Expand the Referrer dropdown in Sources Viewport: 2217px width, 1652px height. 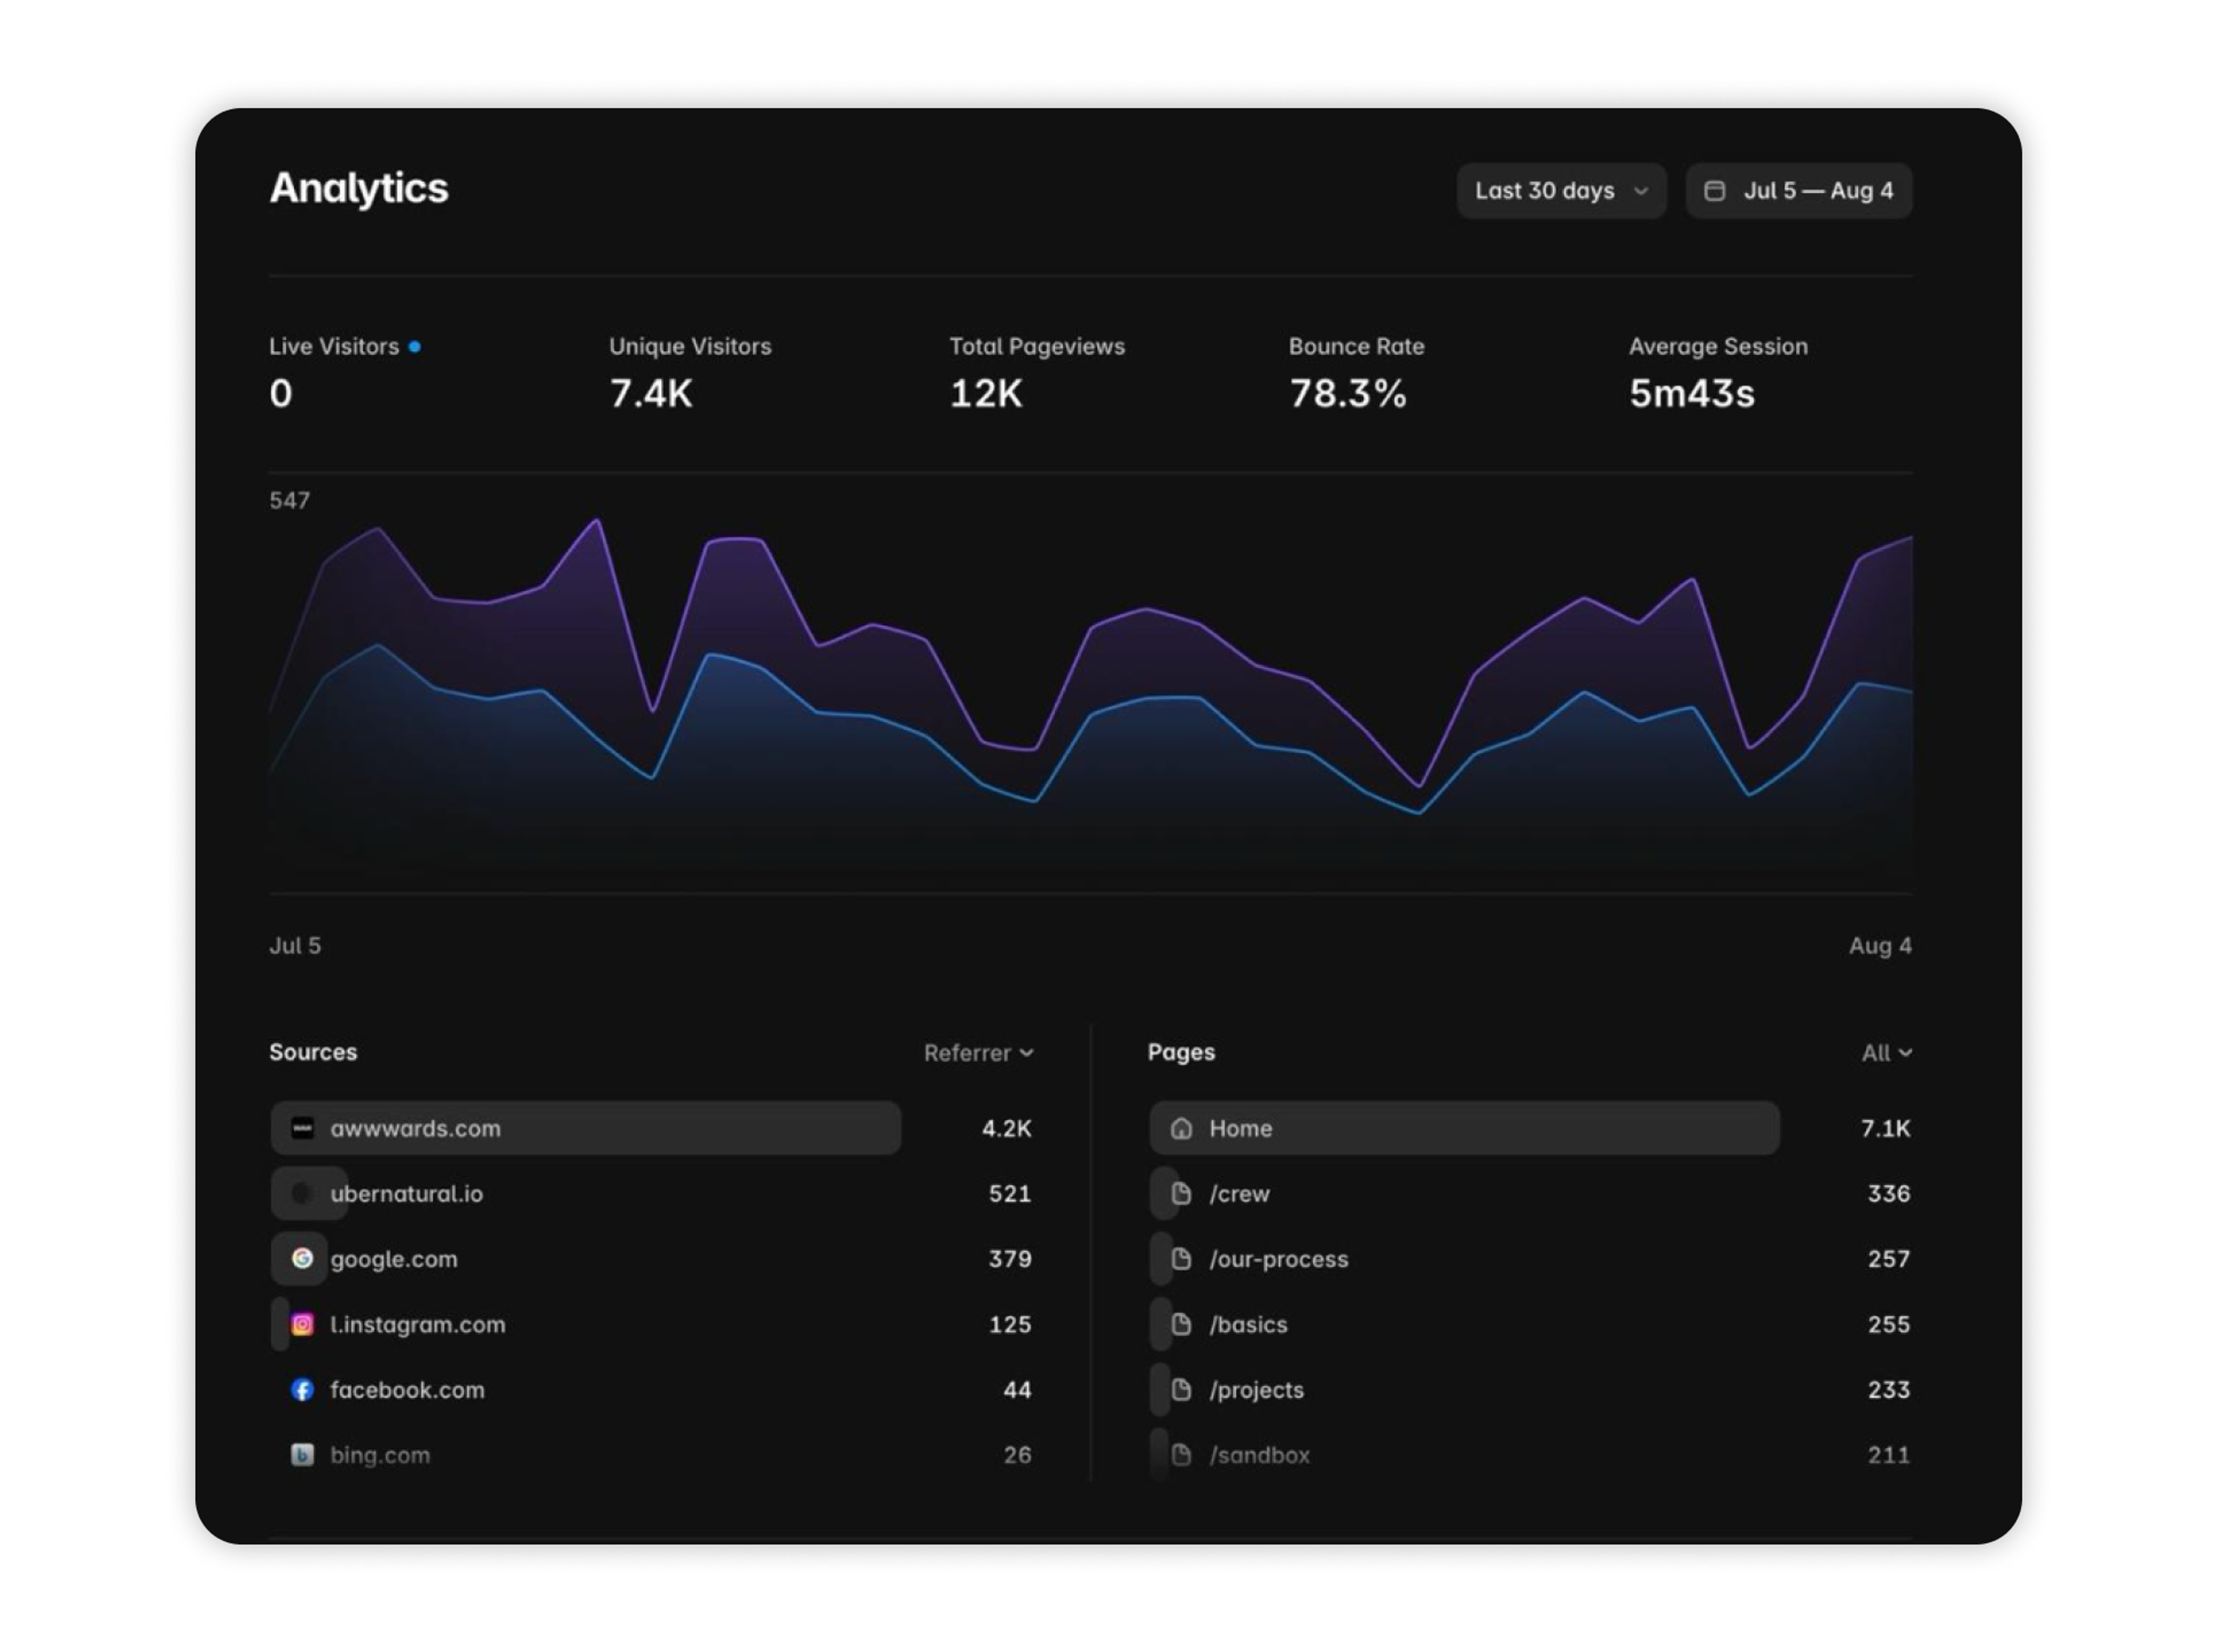[978, 1053]
